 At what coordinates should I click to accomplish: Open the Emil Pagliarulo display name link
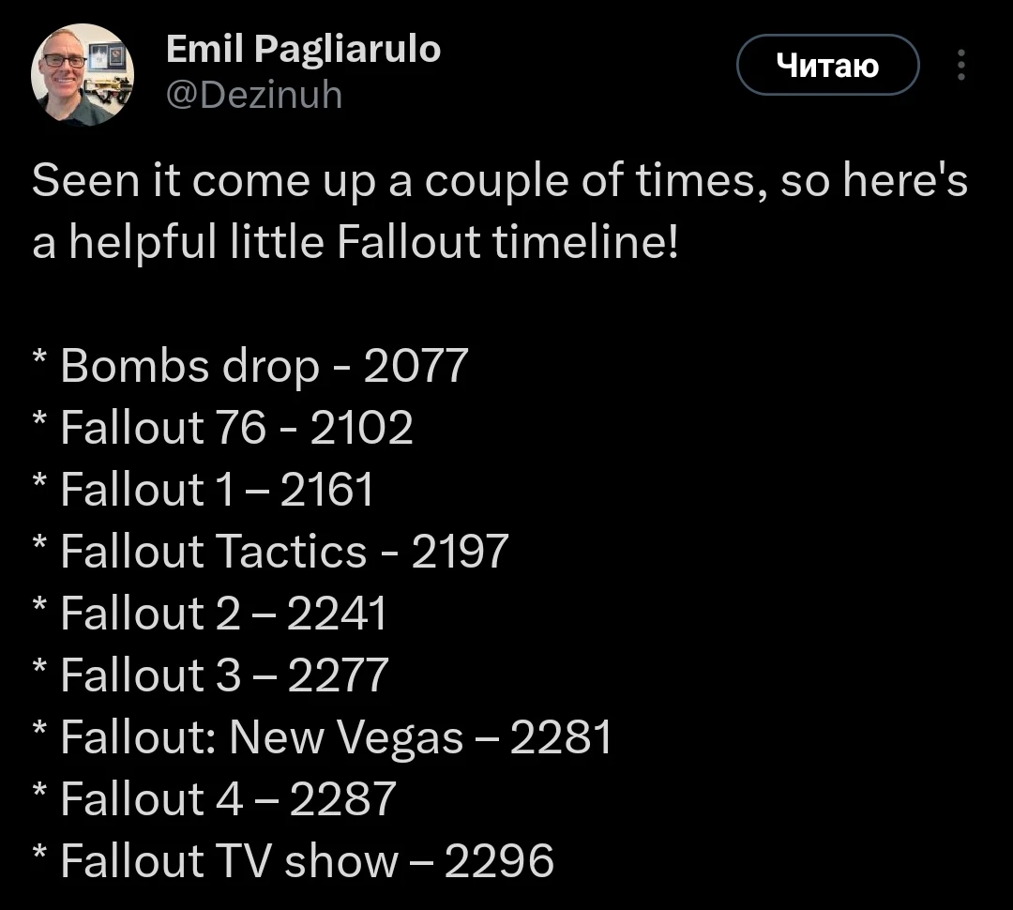[x=303, y=49]
